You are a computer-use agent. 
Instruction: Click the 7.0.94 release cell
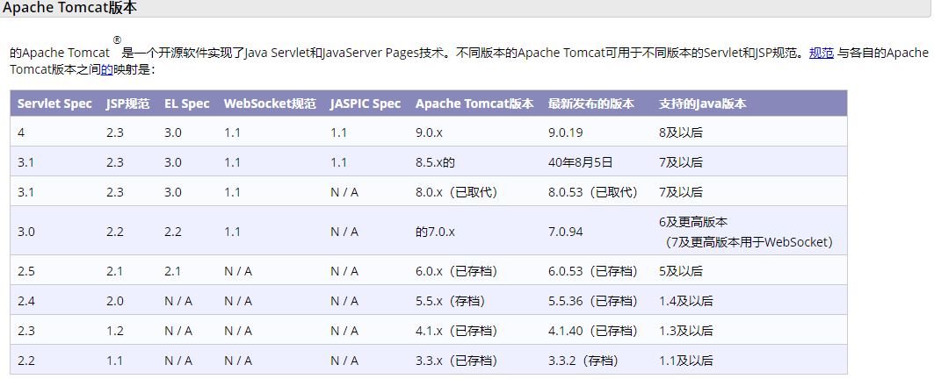[565, 232]
